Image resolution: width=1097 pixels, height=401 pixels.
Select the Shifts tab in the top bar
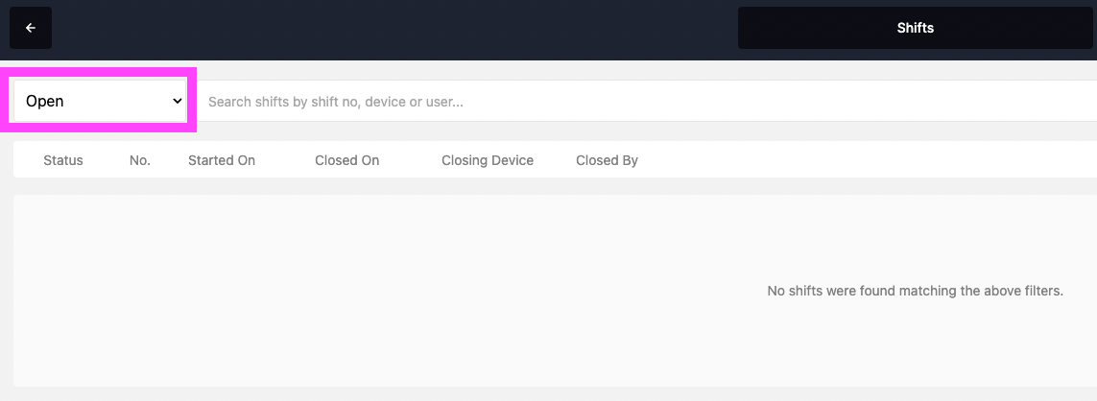(915, 28)
